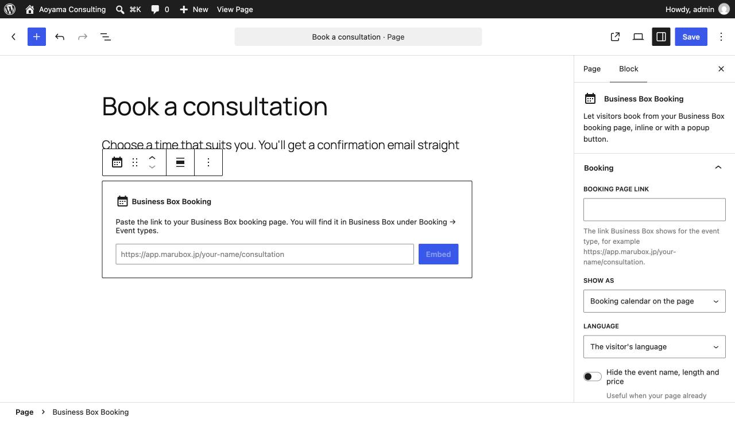Grab the block drag handle
The width and height of the screenshot is (735, 421).
pyautogui.click(x=135, y=162)
